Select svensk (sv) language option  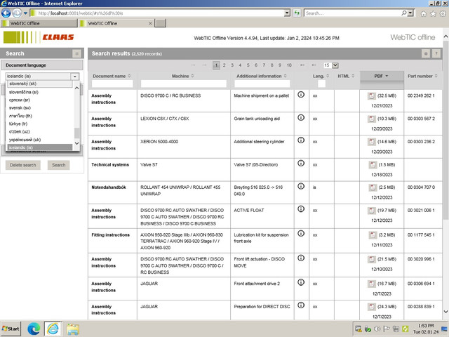pyautogui.click(x=39, y=108)
